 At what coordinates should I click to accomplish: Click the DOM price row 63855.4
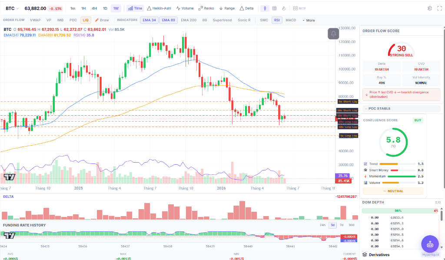pos(400,218)
